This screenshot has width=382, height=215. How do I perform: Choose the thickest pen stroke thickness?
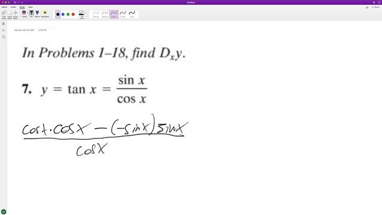point(132,14)
